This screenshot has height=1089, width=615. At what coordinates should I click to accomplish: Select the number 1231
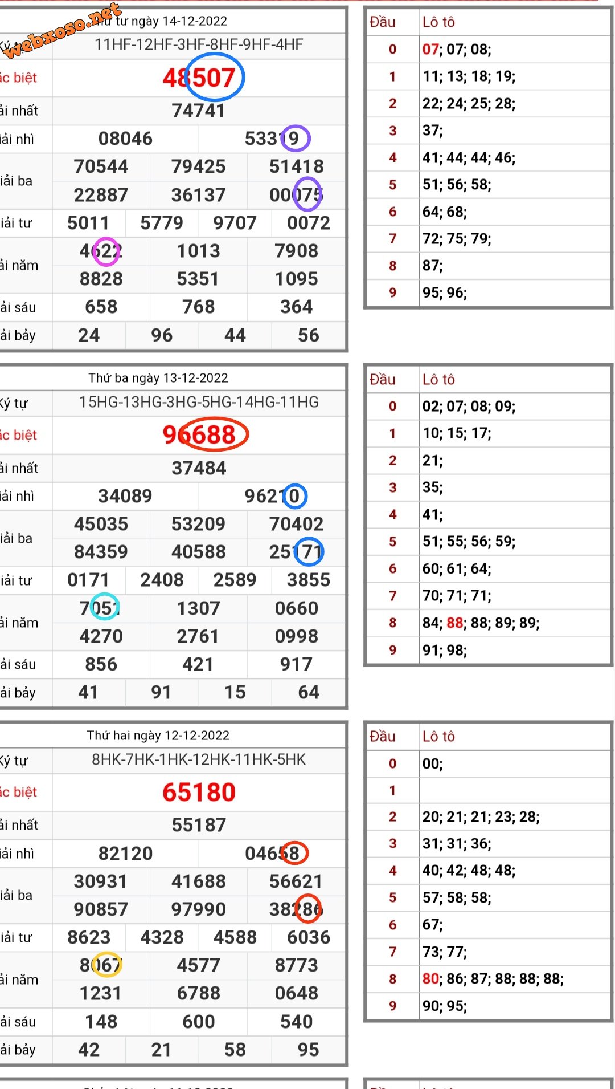click(100, 993)
